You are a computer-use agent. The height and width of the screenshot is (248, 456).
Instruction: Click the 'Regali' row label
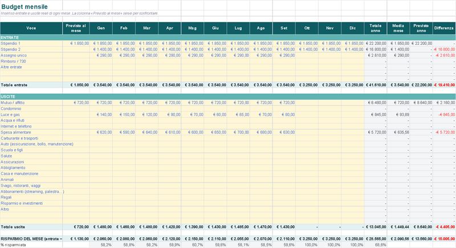coord(6,197)
